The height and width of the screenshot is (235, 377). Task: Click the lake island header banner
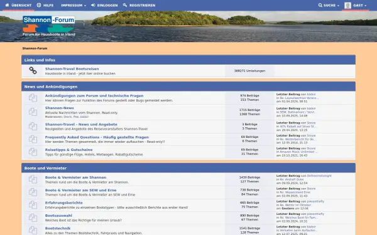[x=188, y=26]
